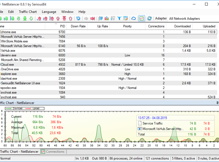Sort by the Up Rate column header
This screenshot has height=162, width=219.
99,26
